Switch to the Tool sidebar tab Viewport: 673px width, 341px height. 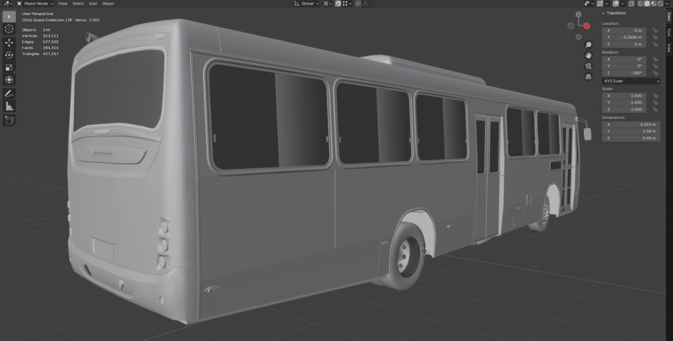tap(669, 32)
